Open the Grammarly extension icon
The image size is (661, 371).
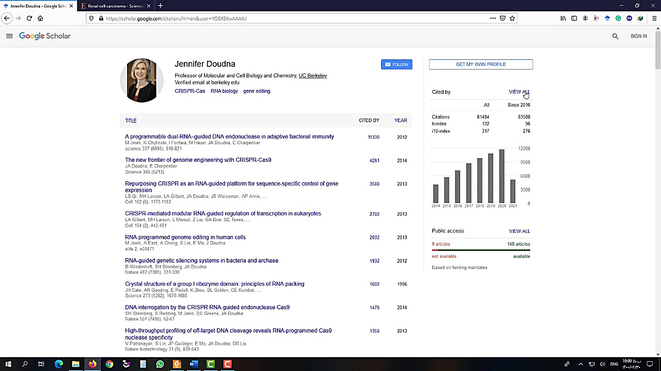618,18
